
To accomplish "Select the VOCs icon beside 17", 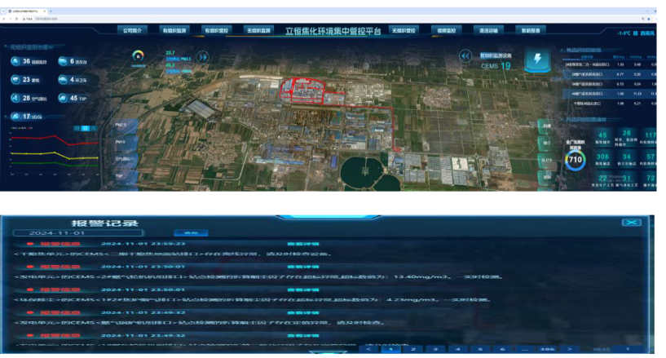I will click(x=15, y=117).
